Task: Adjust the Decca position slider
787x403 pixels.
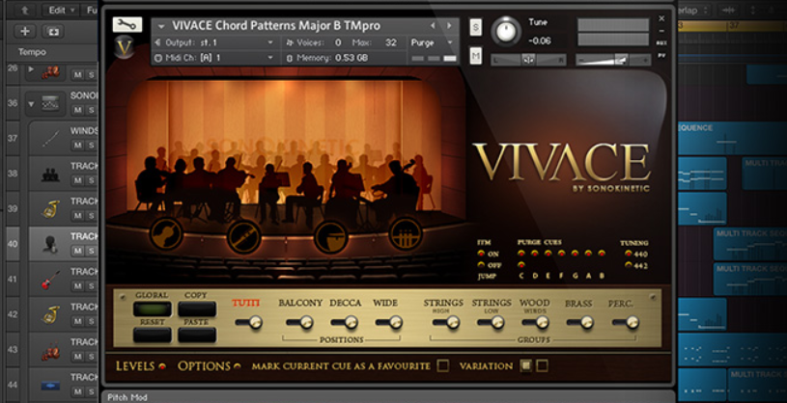Action: [x=345, y=322]
